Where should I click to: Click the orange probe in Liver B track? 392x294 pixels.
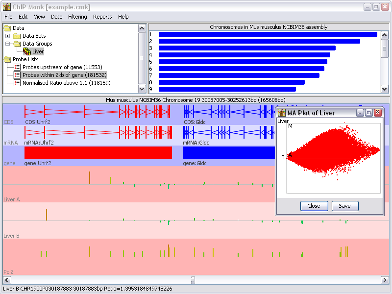pos(47,215)
